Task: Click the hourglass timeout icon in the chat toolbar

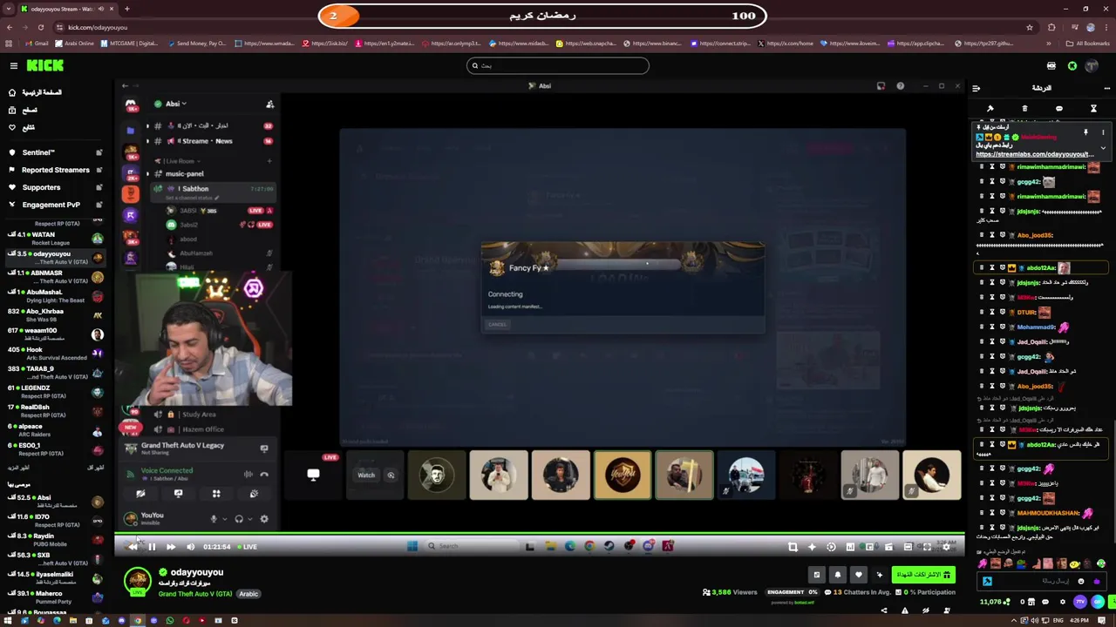Action: point(1093,109)
